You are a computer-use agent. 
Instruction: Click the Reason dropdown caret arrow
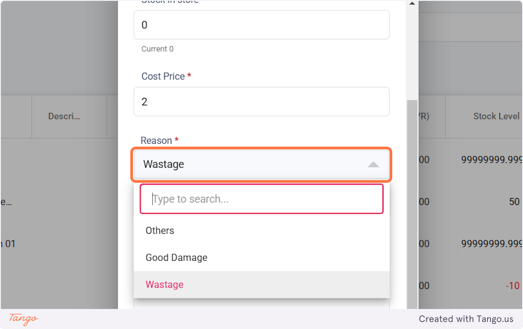[x=373, y=164]
